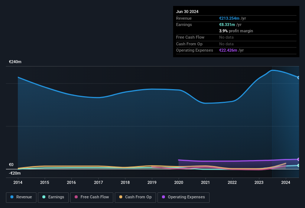Click the 2022 x-axis label
The height and width of the screenshot is (208, 305).
(232, 182)
